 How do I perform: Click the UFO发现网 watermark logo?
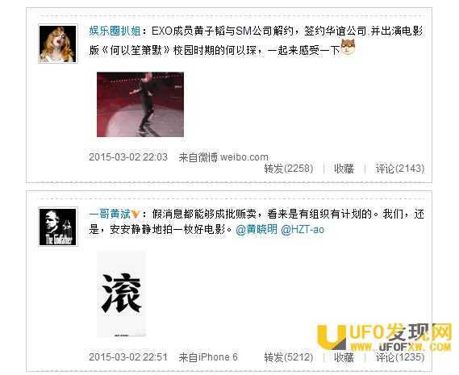point(384,337)
